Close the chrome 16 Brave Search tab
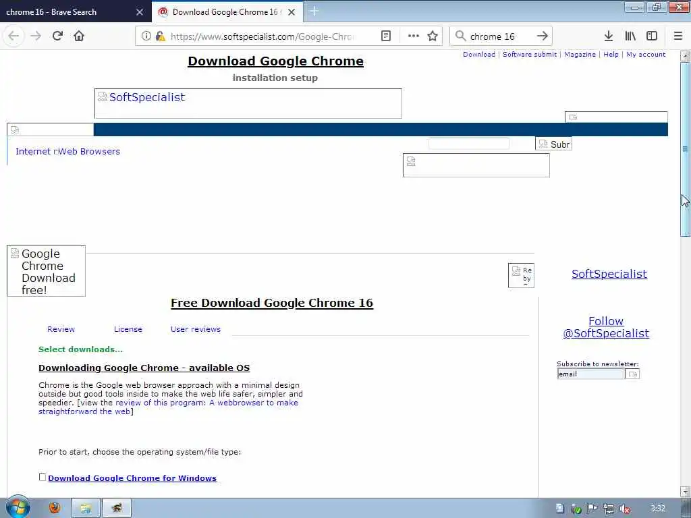This screenshot has width=691, height=518. click(x=140, y=12)
